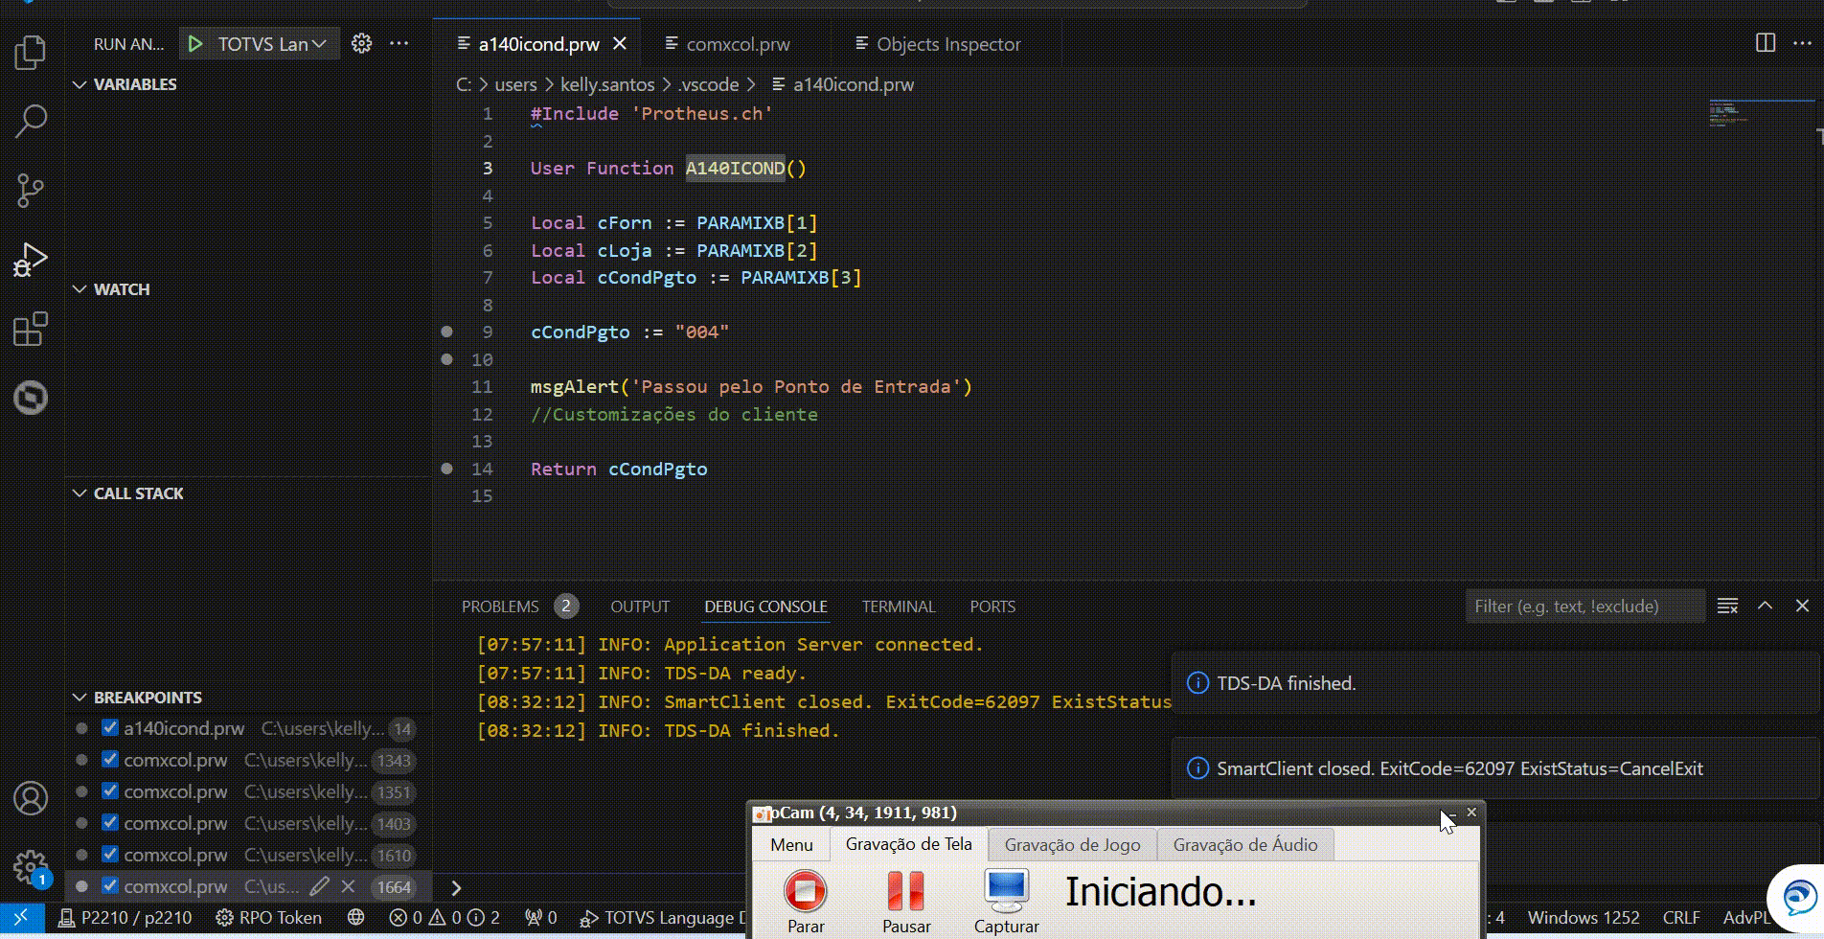
Task: Disable the comxcol.prw line 1610 breakpoint
Action: click(110, 855)
